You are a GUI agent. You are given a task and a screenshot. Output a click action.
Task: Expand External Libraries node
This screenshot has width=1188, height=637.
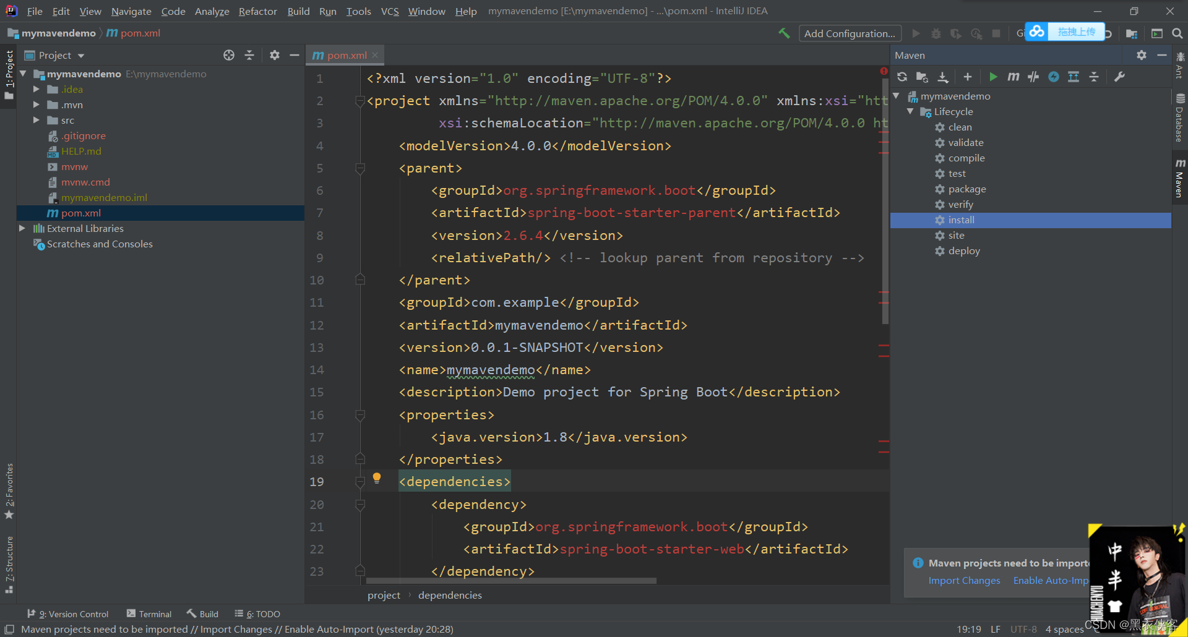point(23,228)
